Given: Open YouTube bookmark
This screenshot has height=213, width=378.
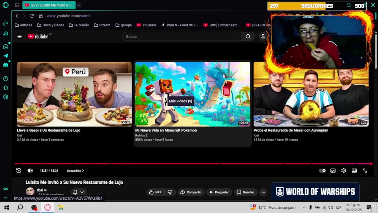Looking at the screenshot, I should click(x=146, y=25).
